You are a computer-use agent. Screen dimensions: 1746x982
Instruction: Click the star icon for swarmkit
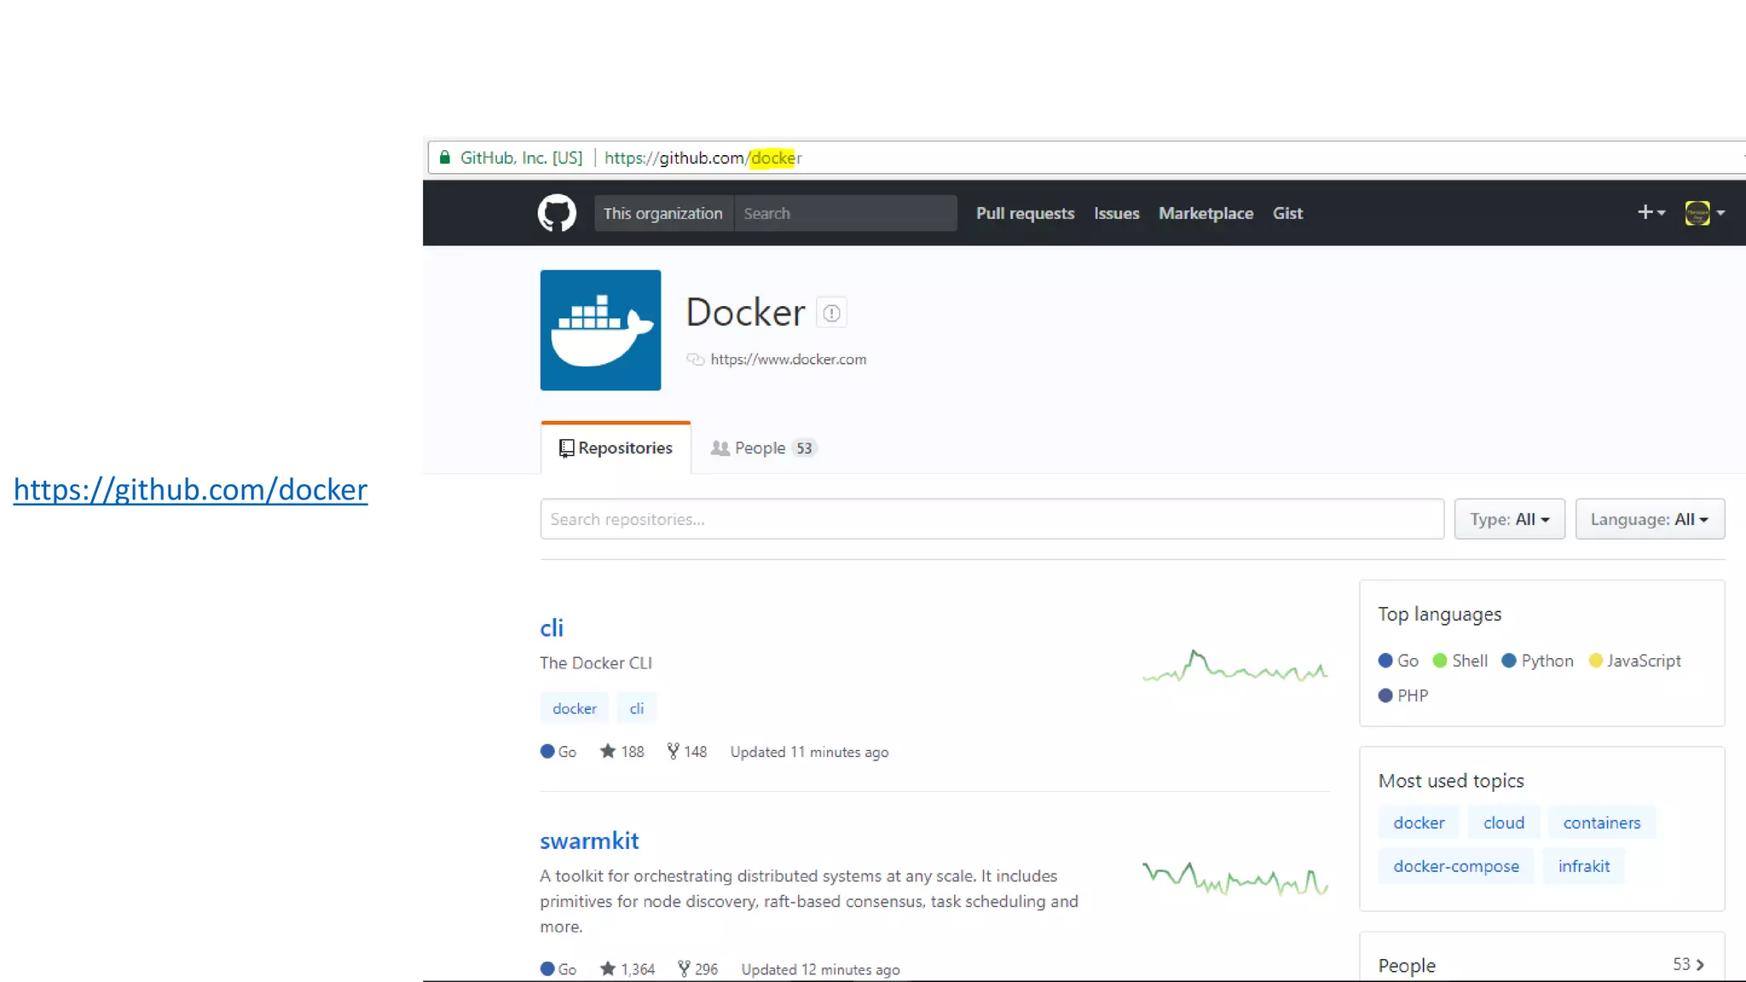pyautogui.click(x=608, y=968)
